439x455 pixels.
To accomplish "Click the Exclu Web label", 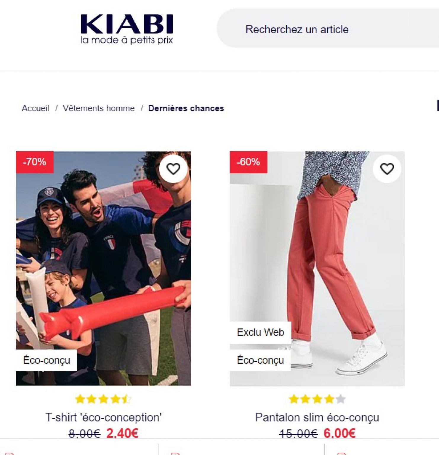I will 260,332.
